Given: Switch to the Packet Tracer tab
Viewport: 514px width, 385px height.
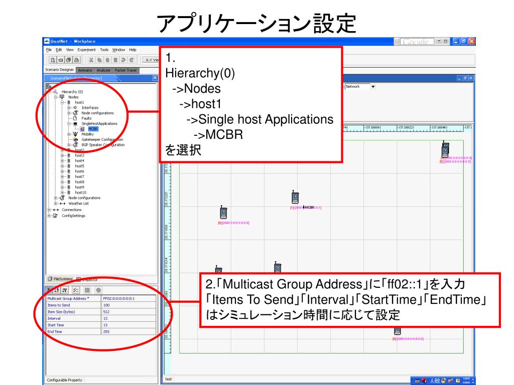Looking at the screenshot, I should [x=125, y=70].
